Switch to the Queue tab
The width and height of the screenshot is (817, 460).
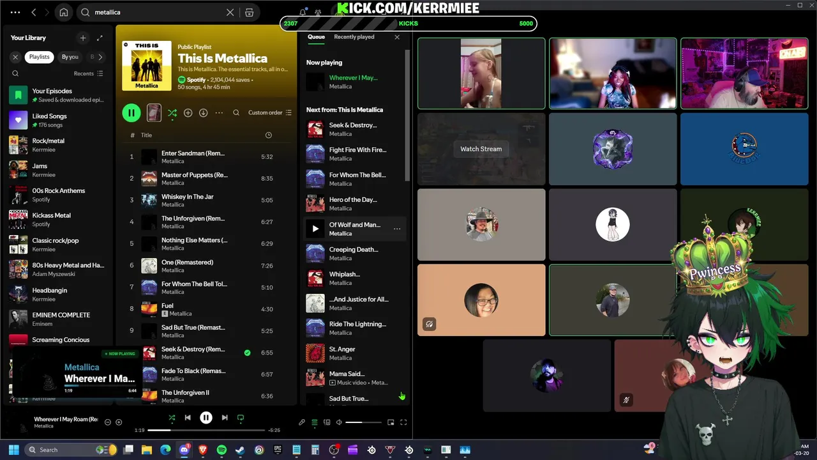click(316, 37)
